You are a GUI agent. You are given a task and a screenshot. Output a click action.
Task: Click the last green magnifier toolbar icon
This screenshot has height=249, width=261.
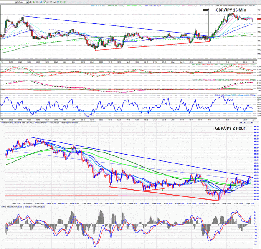click(x=65, y=2)
